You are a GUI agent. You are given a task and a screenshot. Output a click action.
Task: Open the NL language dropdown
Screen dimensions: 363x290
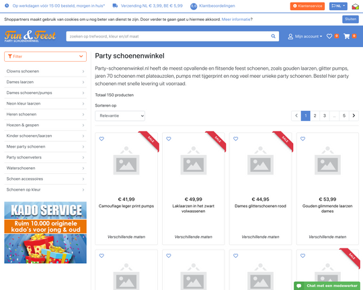(x=338, y=6)
